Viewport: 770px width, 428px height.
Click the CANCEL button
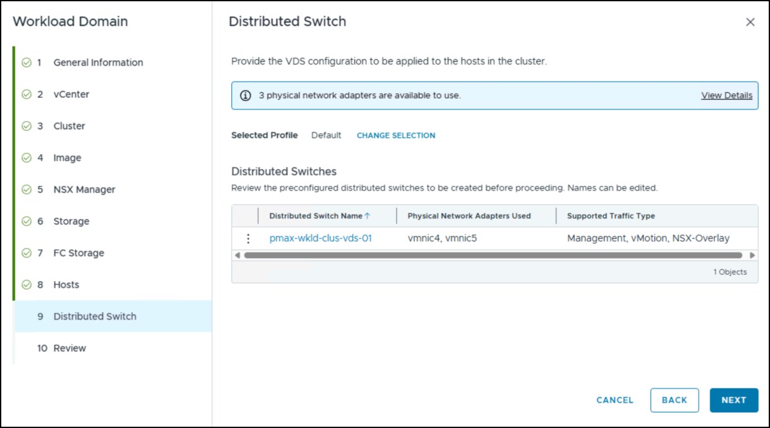tap(615, 400)
